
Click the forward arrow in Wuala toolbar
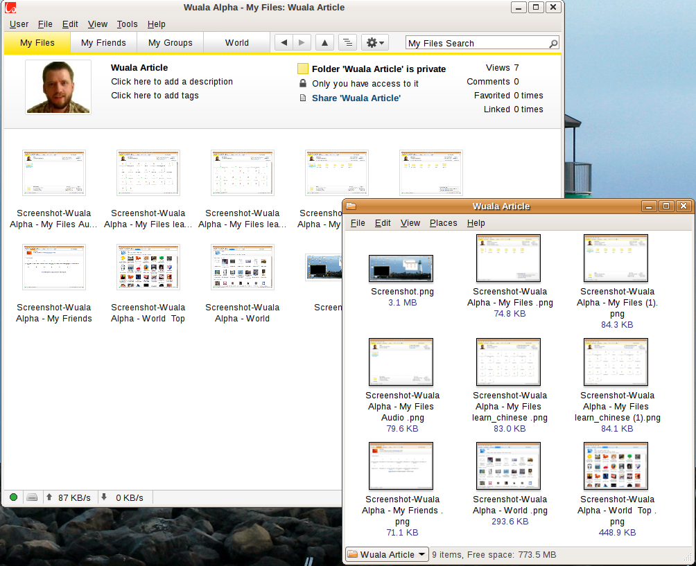(302, 42)
